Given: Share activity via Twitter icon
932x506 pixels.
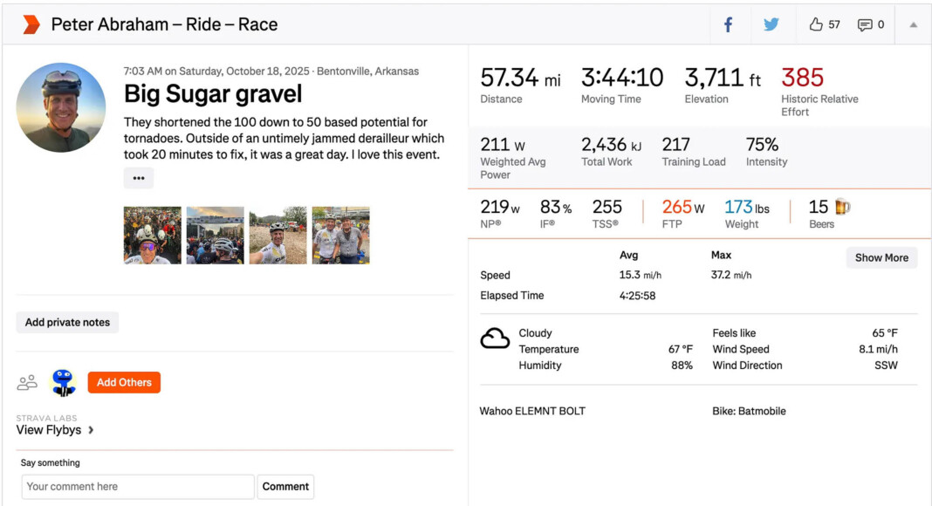Looking at the screenshot, I should 771,24.
